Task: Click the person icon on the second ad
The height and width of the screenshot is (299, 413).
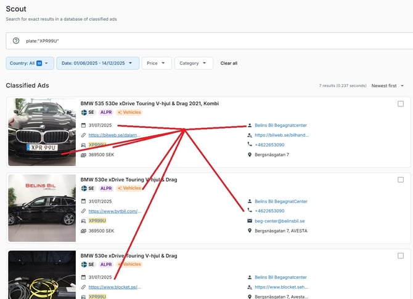Action: [250, 201]
